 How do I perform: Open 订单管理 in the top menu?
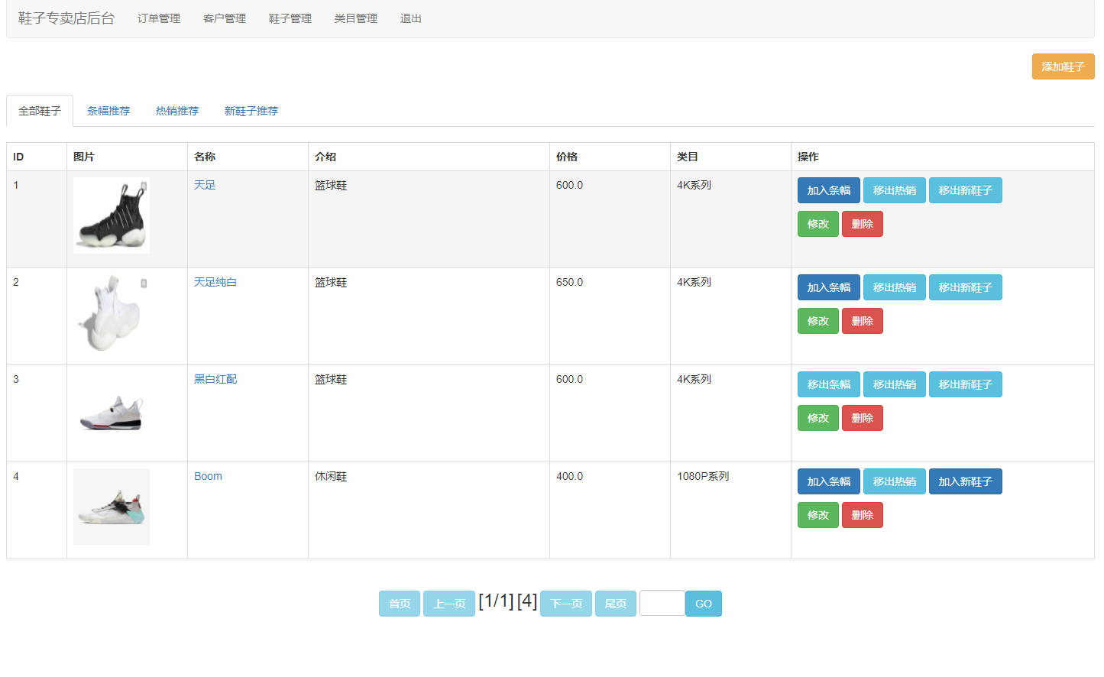(x=158, y=18)
